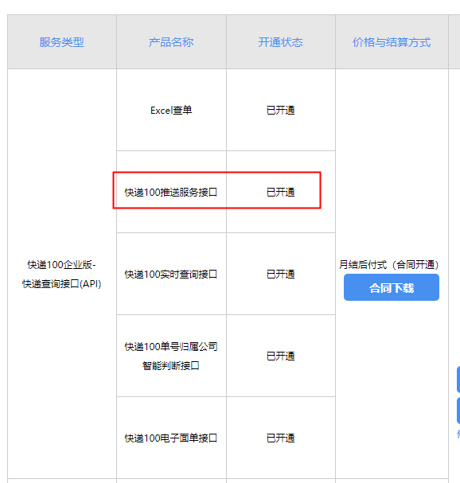460x483 pixels.
Task: Click 已开通 status in 推送服务接口 row
Action: [x=281, y=193]
